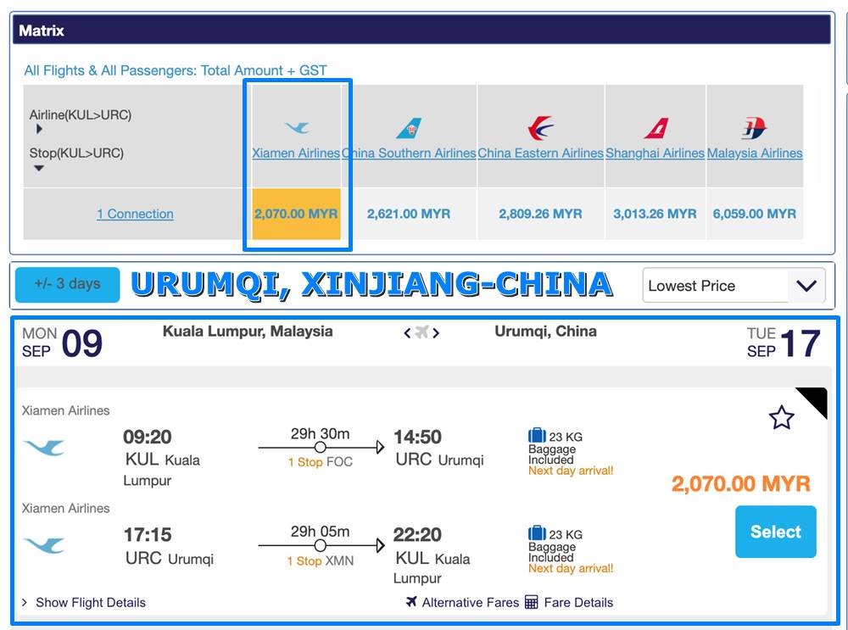Click Xiamen Airlines logo on outbound flight
This screenshot has height=630, width=848.
[x=44, y=447]
